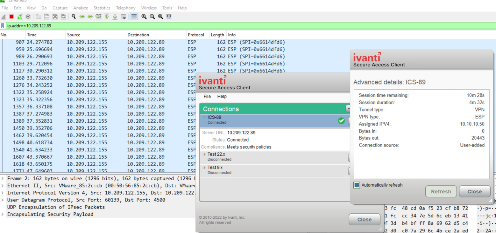Restart the current capture
Image resolution: width=496 pixels, height=233 pixels.
(20, 17)
